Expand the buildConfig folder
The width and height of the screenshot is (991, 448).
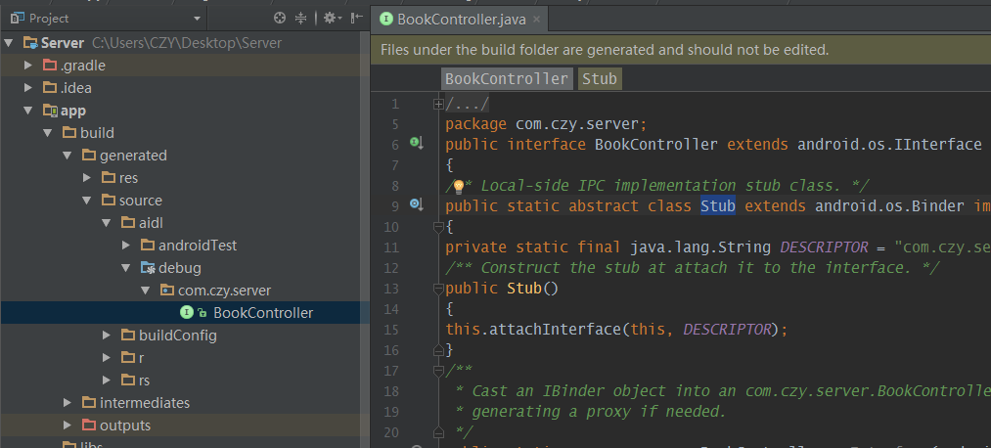(107, 336)
